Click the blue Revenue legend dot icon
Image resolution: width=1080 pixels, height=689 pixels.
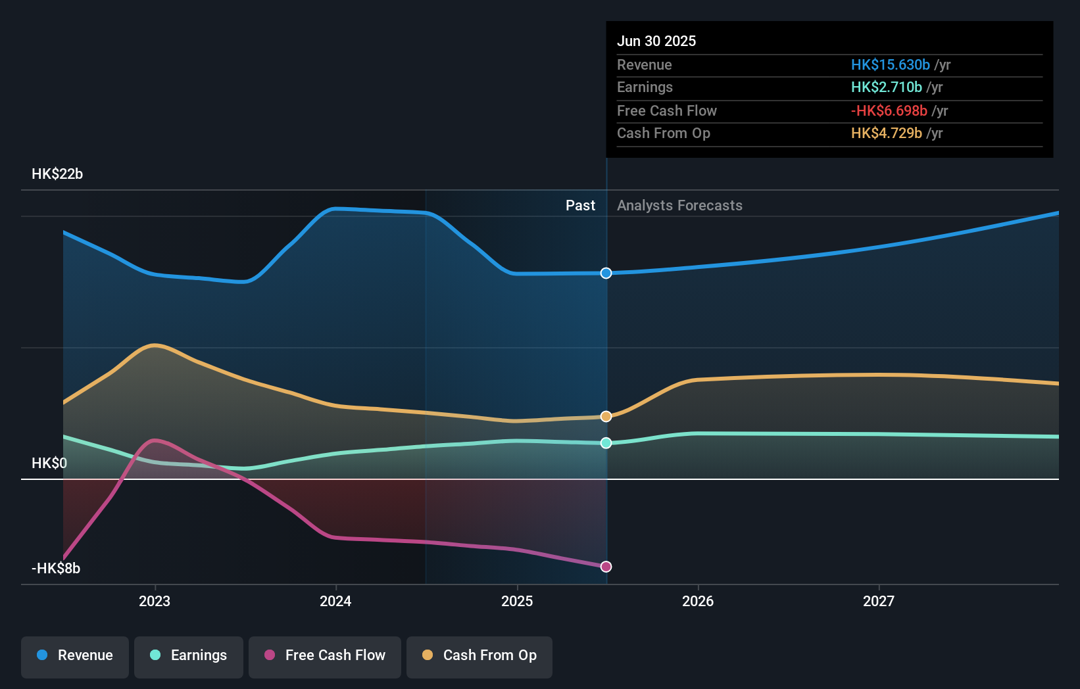(x=42, y=655)
